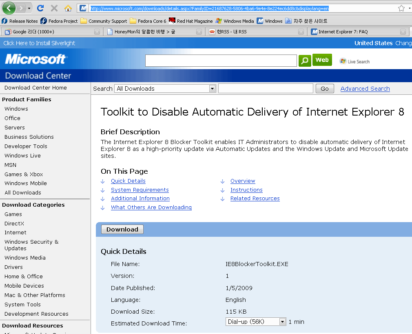Click Here to Install Silverlight link

(x=39, y=43)
